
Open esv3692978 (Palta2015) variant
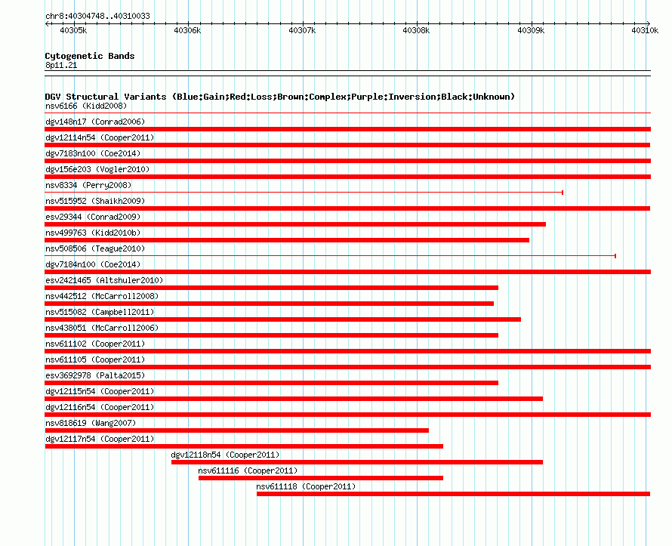95,375
